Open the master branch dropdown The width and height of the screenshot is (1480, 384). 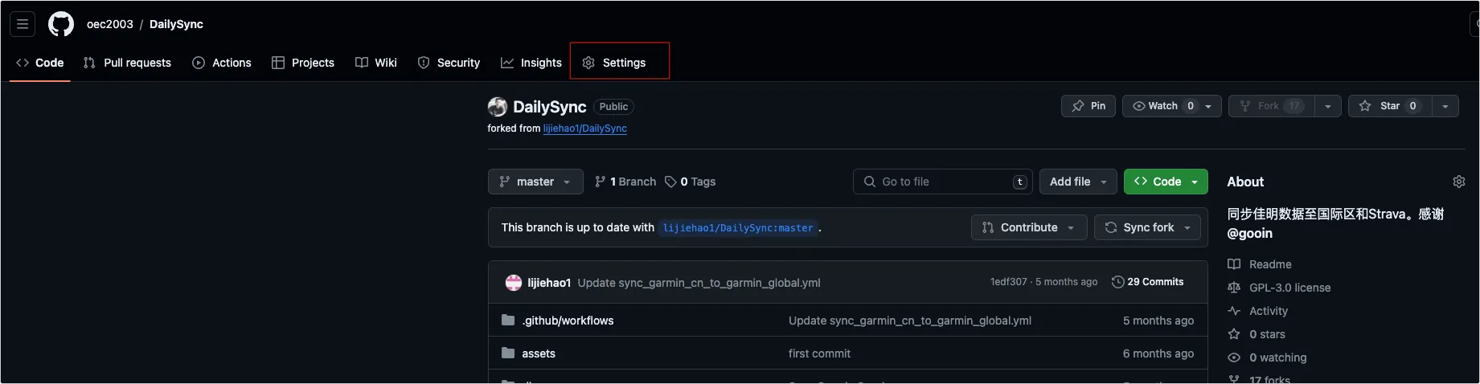[535, 182]
